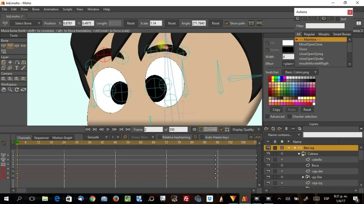
Task: Click the black Stroke color swatch
Action: click(288, 50)
